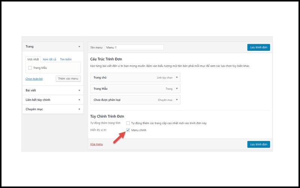Viewport: 300px width, 188px height.
Task: Collapse the Trang panel arrow
Action: pos(79,46)
